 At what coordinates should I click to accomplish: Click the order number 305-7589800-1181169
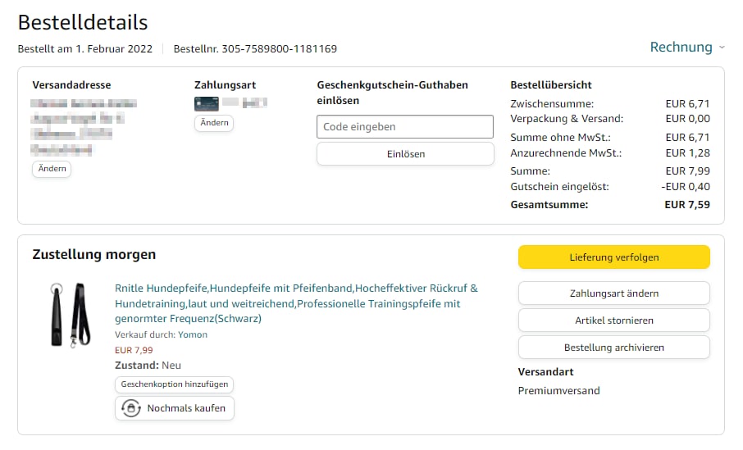(x=279, y=48)
